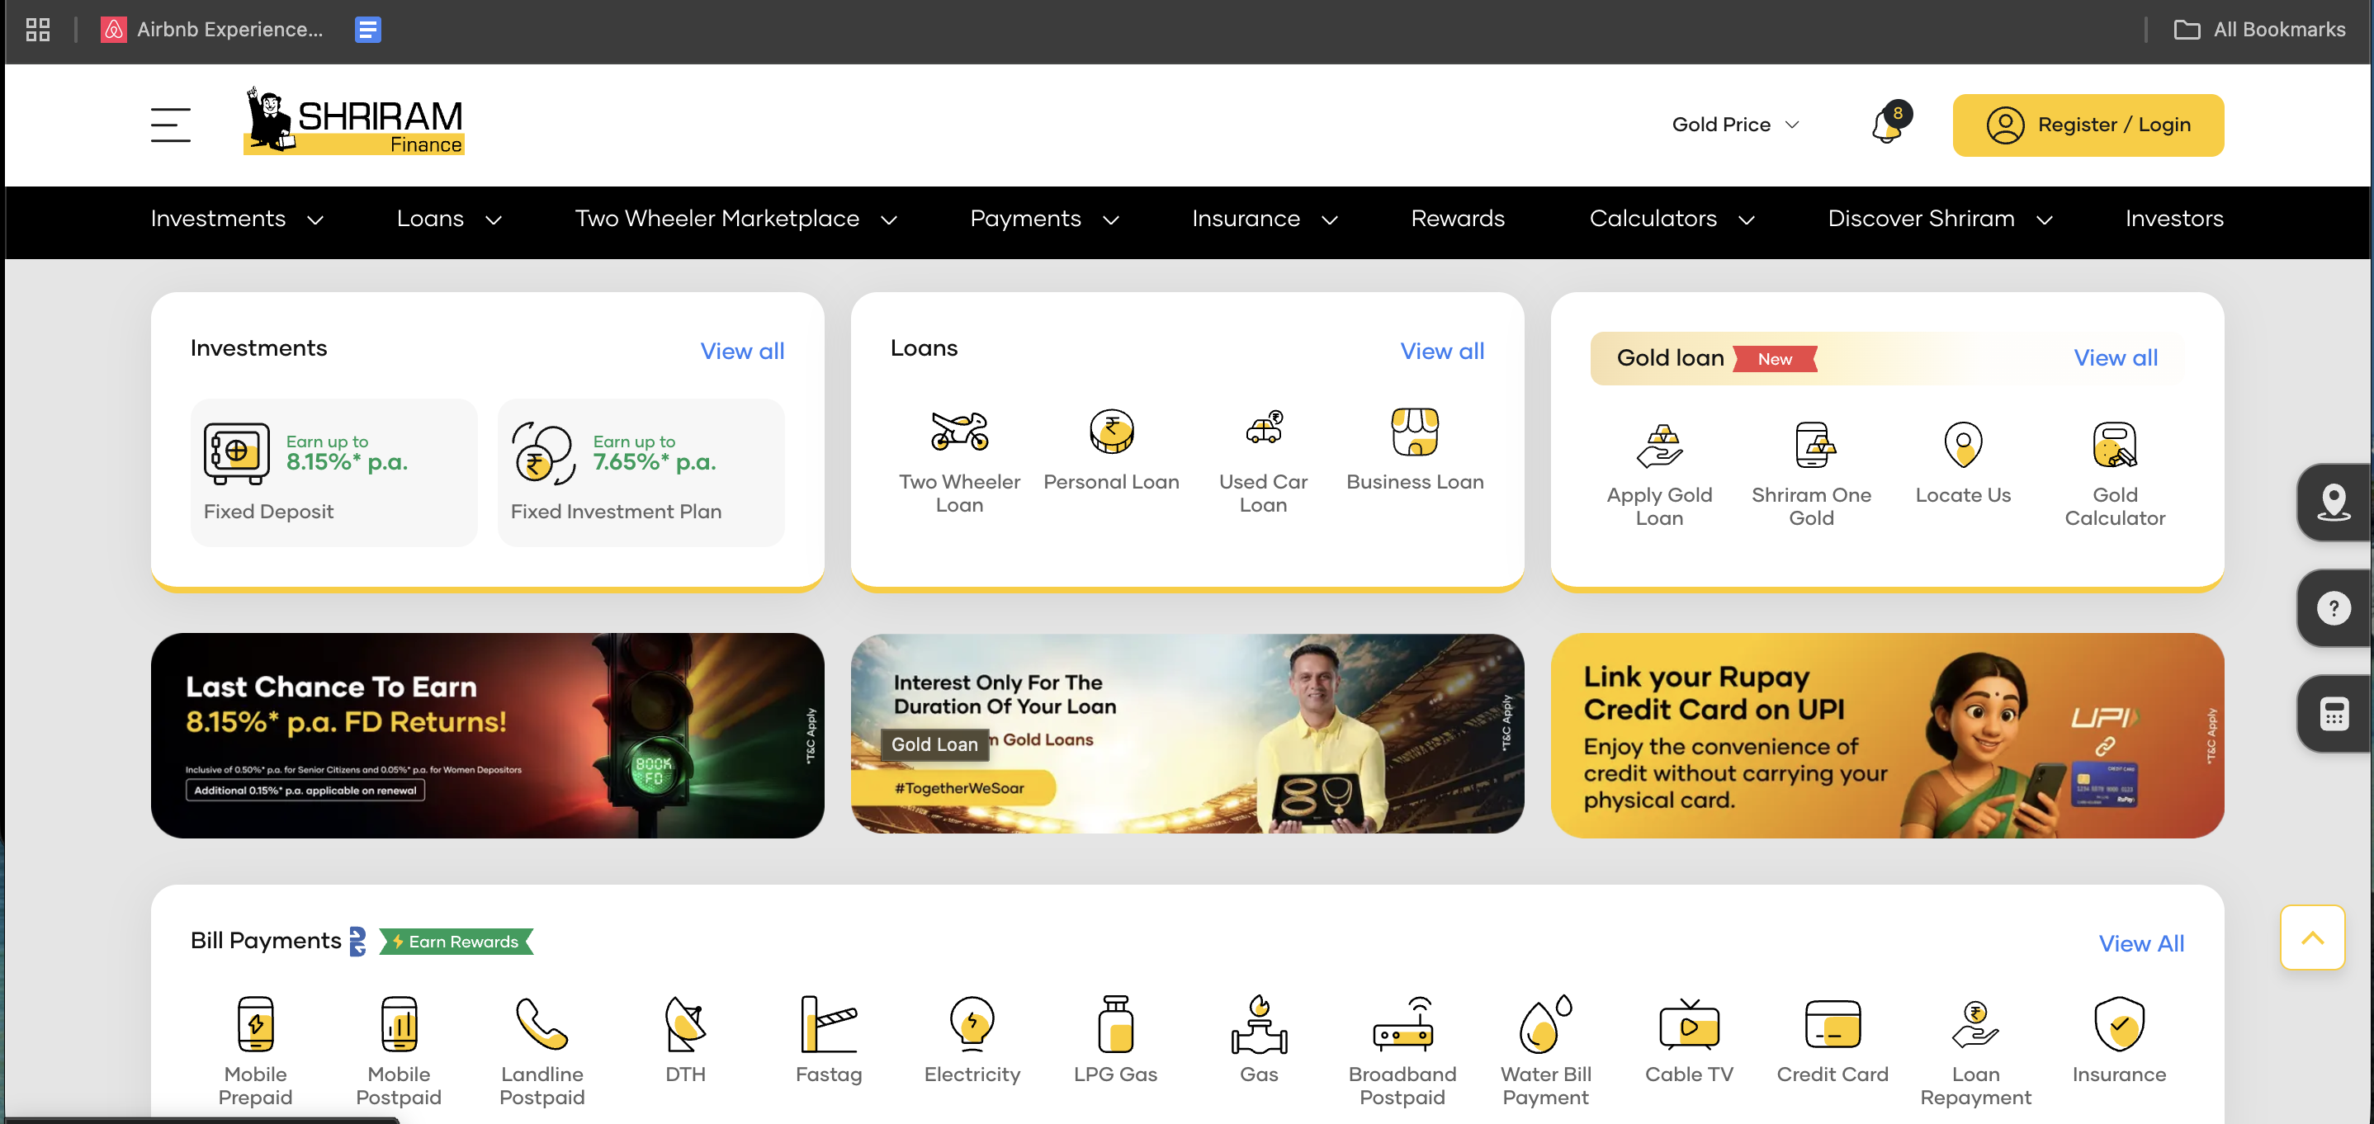This screenshot has width=2374, height=1124.
Task: Choose the Mobile Prepaid bill icon
Action: (x=255, y=1023)
